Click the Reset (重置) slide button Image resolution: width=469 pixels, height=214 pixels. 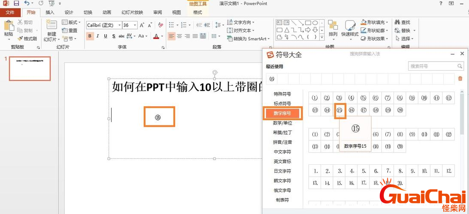coord(70,30)
